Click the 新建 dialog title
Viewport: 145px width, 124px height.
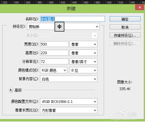71,8
